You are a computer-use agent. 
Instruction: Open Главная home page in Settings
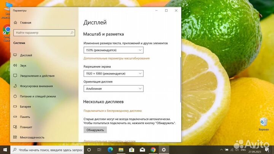tap(22, 22)
